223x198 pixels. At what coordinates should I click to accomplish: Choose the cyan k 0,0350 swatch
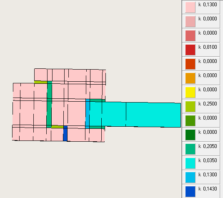coord(190,163)
